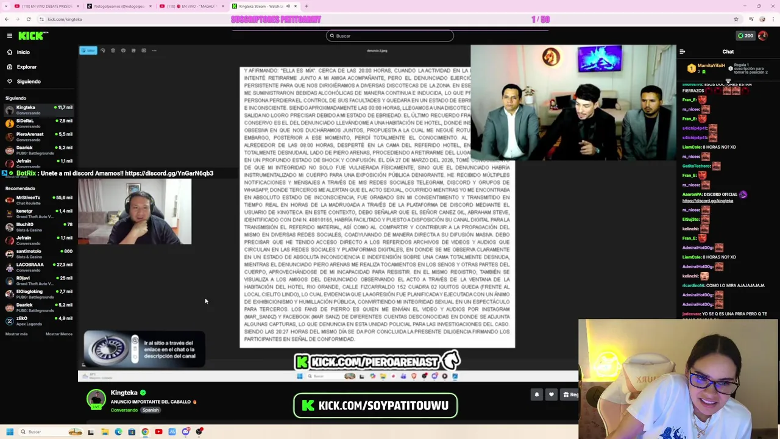
Task: Click the browser back arrow
Action: [x=7, y=19]
